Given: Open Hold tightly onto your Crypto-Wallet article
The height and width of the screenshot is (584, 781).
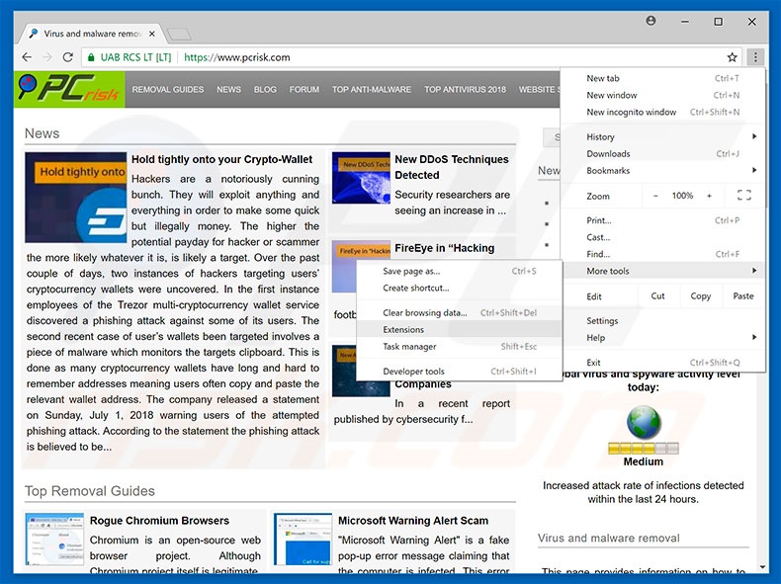Looking at the screenshot, I should (221, 159).
